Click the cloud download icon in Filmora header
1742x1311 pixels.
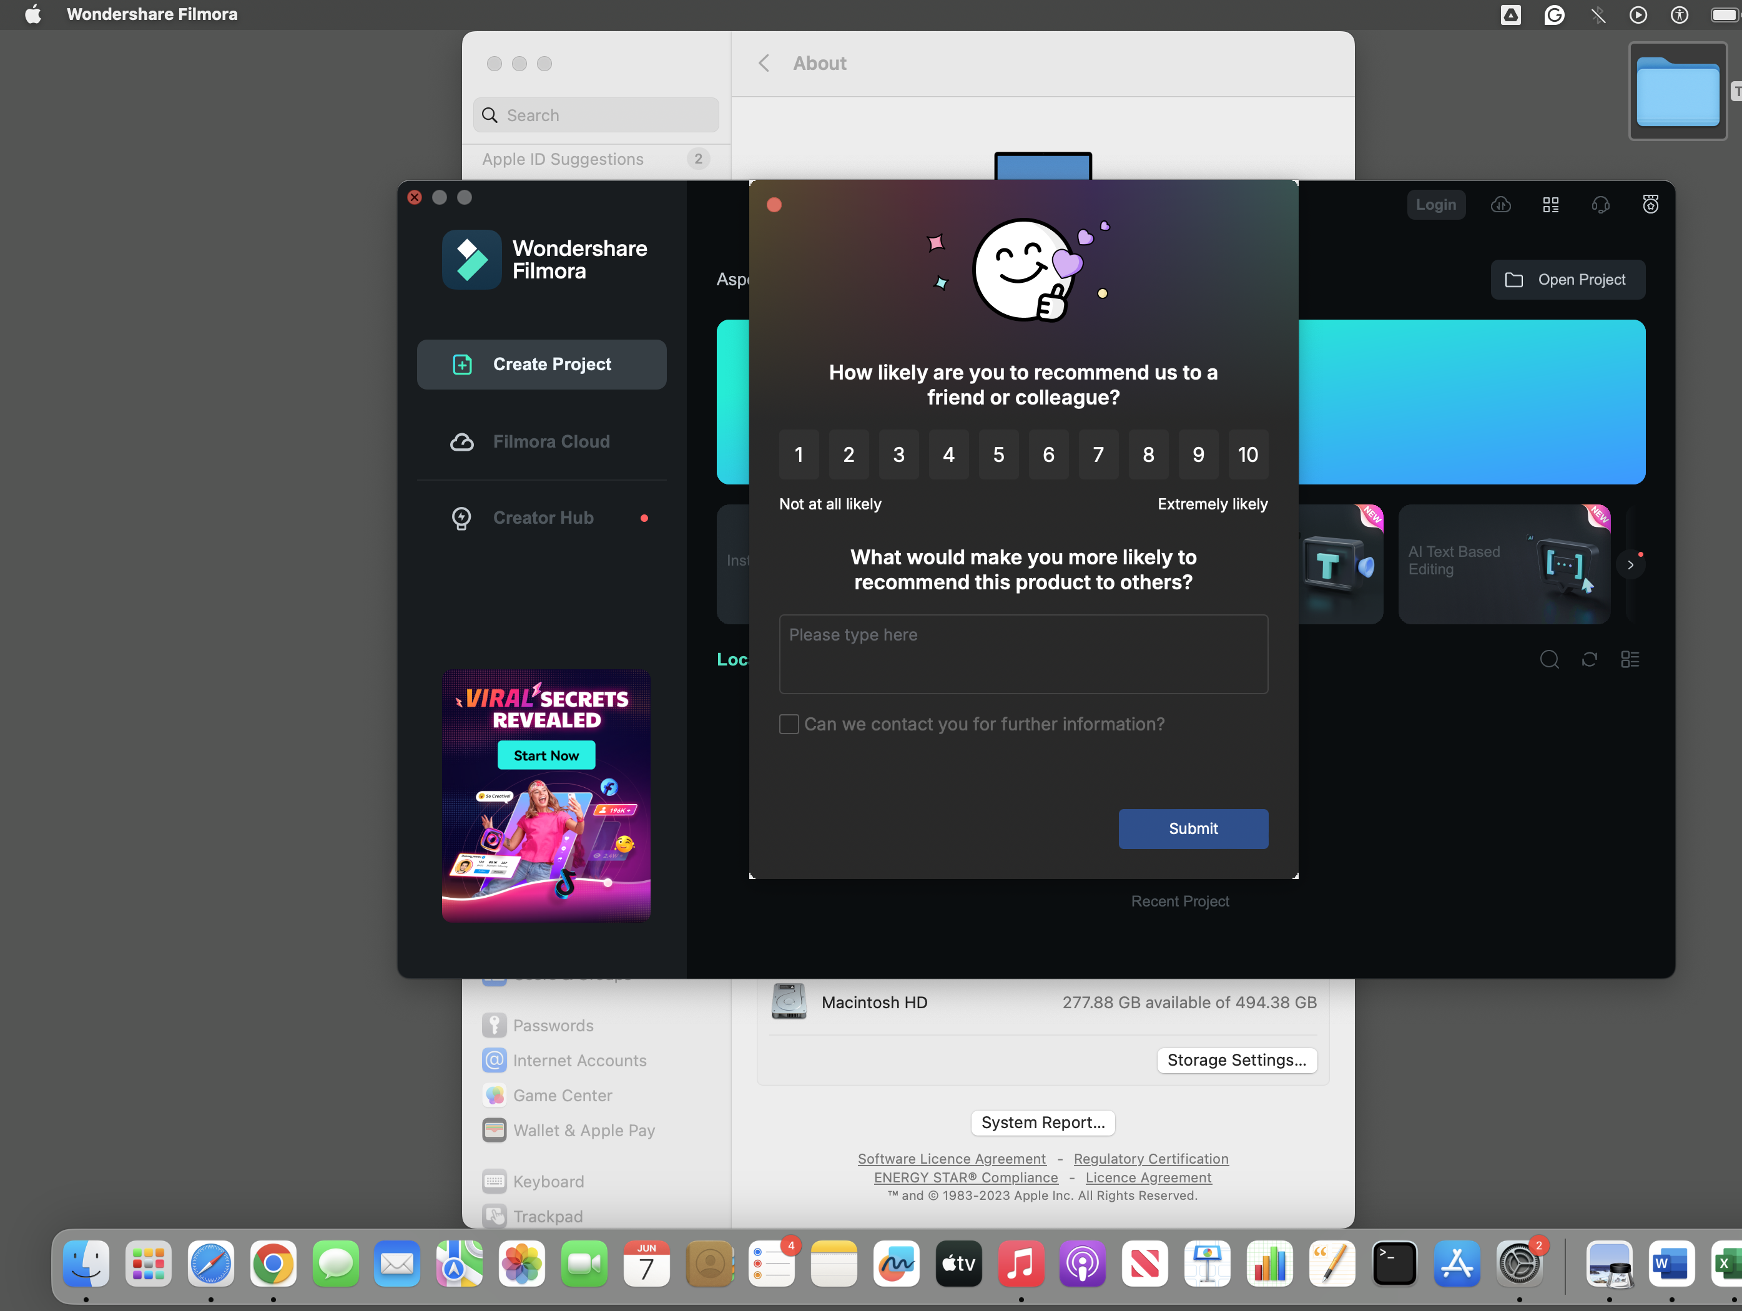click(x=1501, y=205)
